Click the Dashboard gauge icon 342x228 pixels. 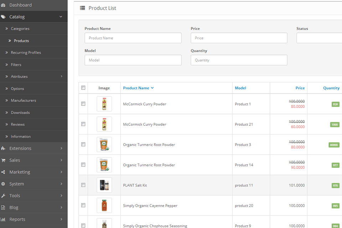click(3, 5)
